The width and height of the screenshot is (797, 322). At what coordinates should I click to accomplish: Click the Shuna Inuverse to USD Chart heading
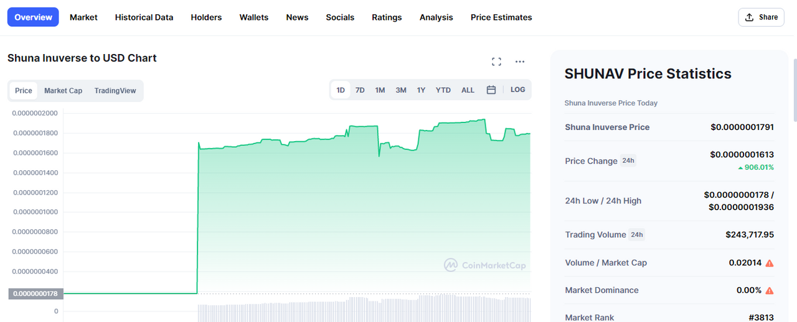pos(82,58)
